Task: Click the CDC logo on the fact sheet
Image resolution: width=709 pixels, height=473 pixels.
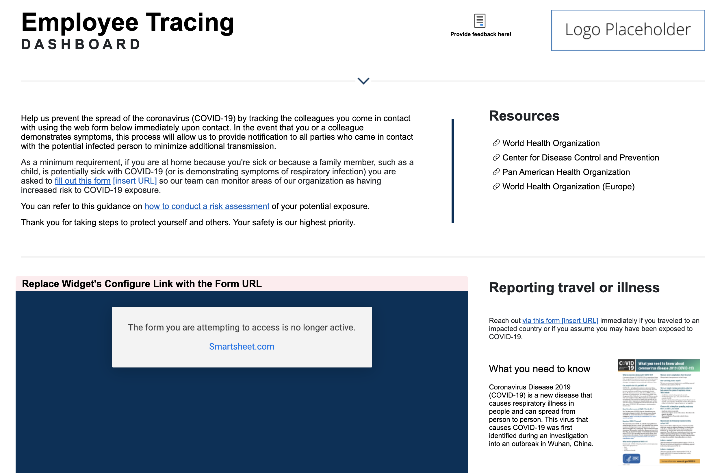Action: tap(631, 459)
